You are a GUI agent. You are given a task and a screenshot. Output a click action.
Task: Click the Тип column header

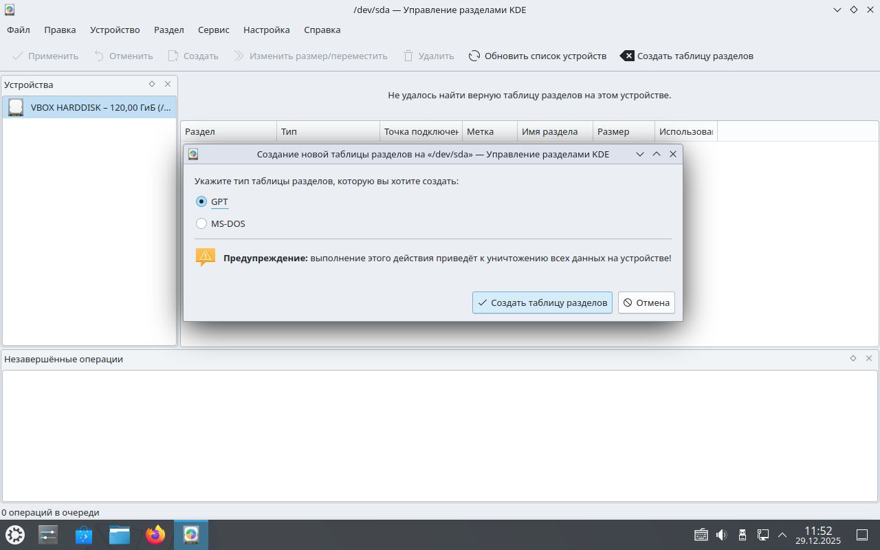329,131
